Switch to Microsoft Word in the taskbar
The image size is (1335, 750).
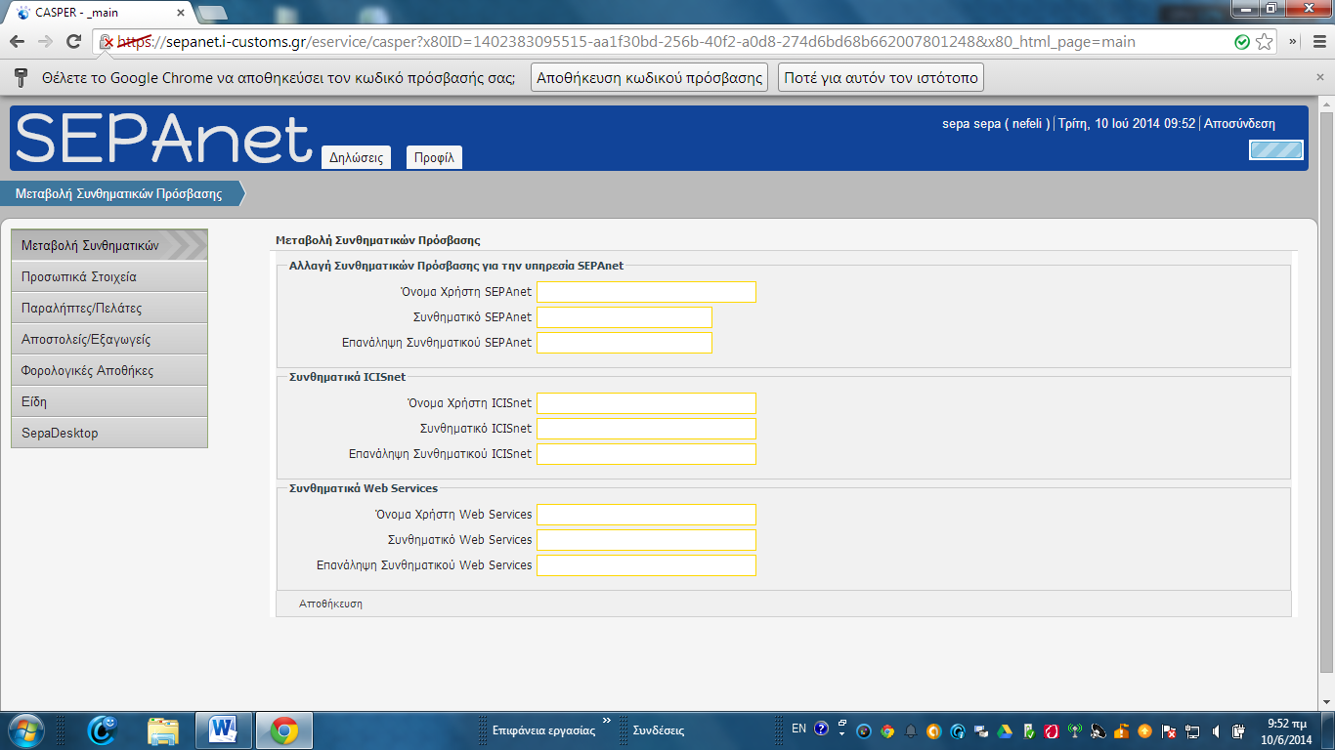click(224, 730)
